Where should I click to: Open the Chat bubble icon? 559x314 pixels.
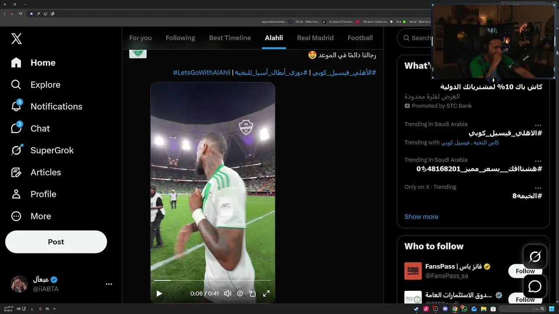tap(16, 128)
